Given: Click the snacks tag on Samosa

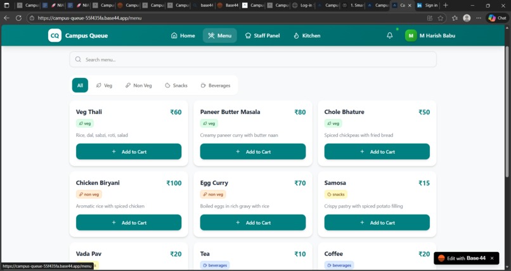Looking at the screenshot, I should coord(335,194).
